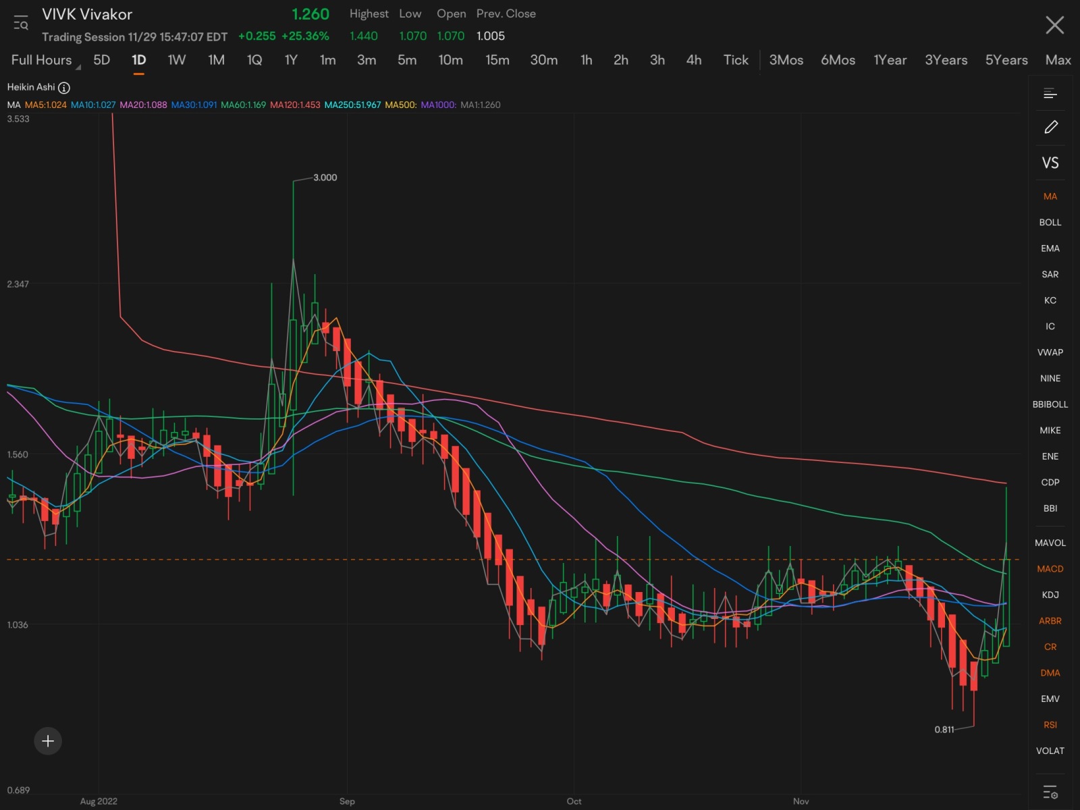Select the 5m interval
Screen dimensions: 1080x810
406,60
